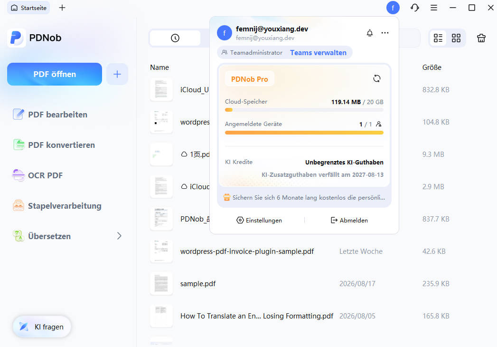
Task: Click the plus button beside PDF öffnen
Action: [117, 74]
